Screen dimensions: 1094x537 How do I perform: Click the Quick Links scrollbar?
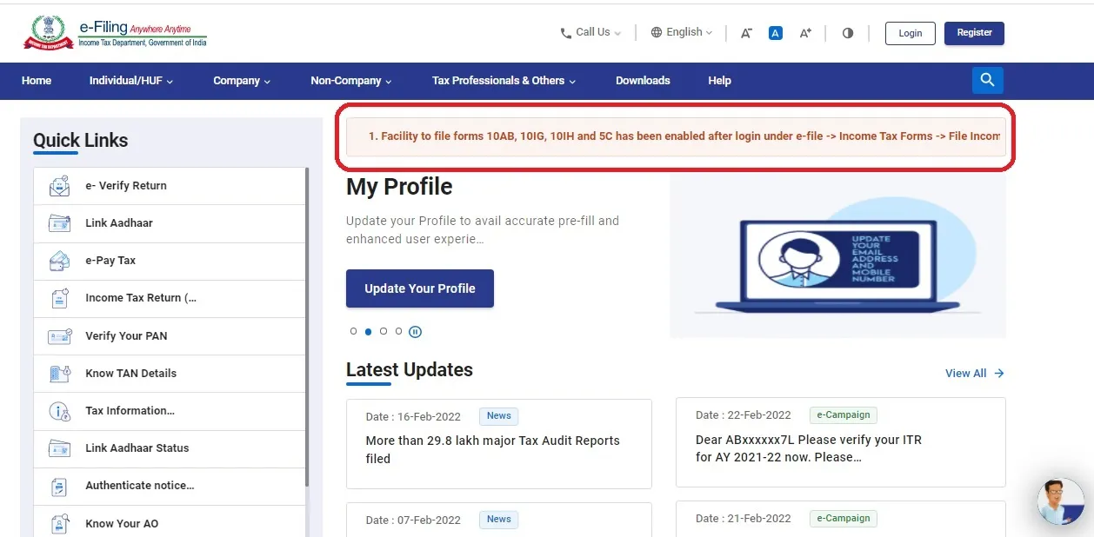click(308, 330)
